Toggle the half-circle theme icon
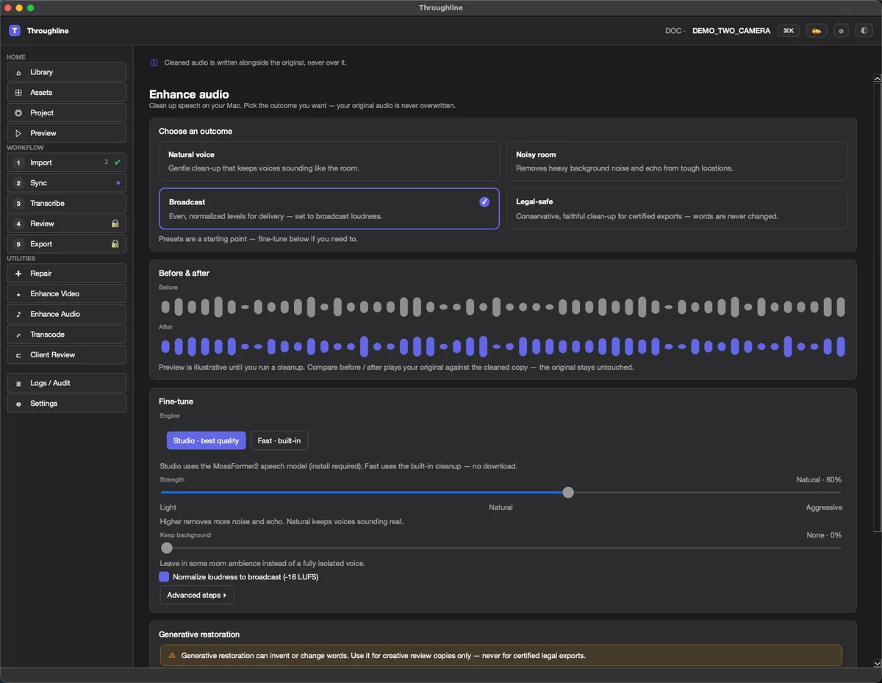882x683 pixels. [864, 31]
